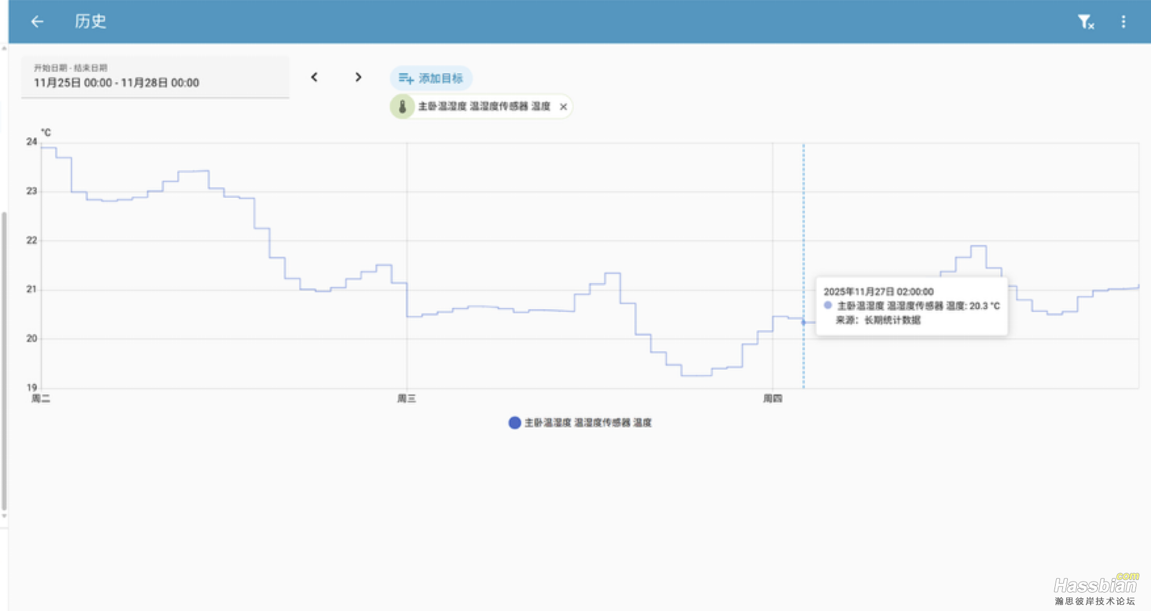The image size is (1151, 611).
Task: Click the 周三 axis label
Action: click(406, 398)
